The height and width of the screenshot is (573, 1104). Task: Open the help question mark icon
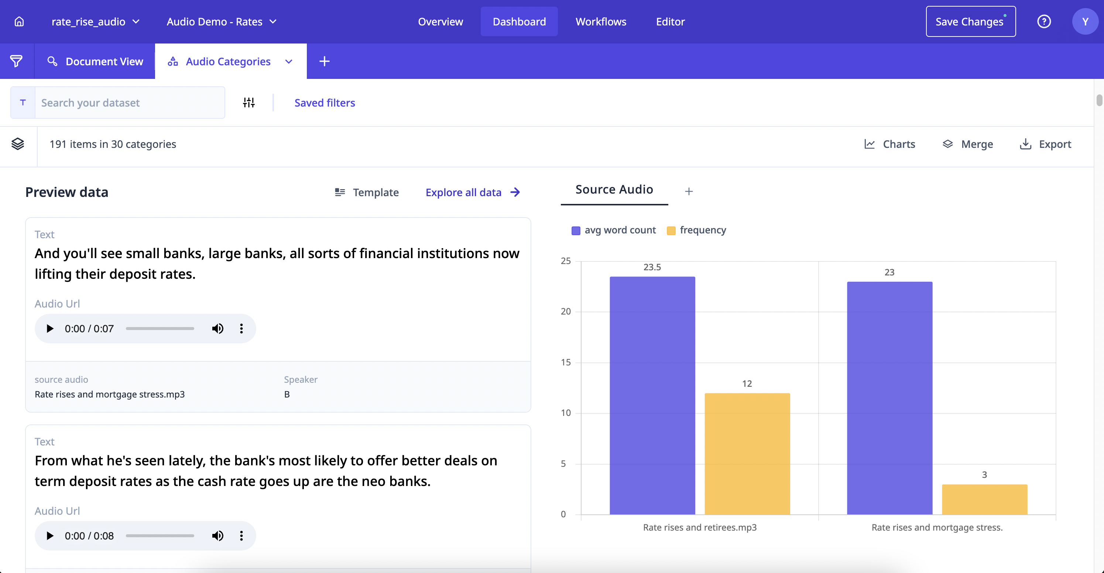[1043, 21]
